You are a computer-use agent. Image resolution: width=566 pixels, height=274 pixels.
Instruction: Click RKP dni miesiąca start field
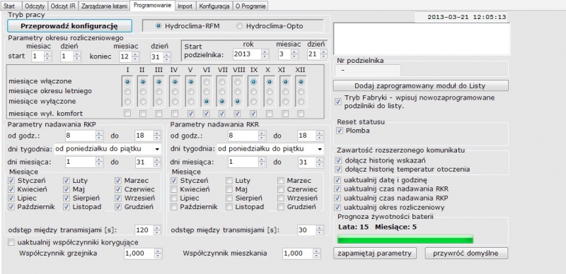pyautogui.click(x=85, y=162)
